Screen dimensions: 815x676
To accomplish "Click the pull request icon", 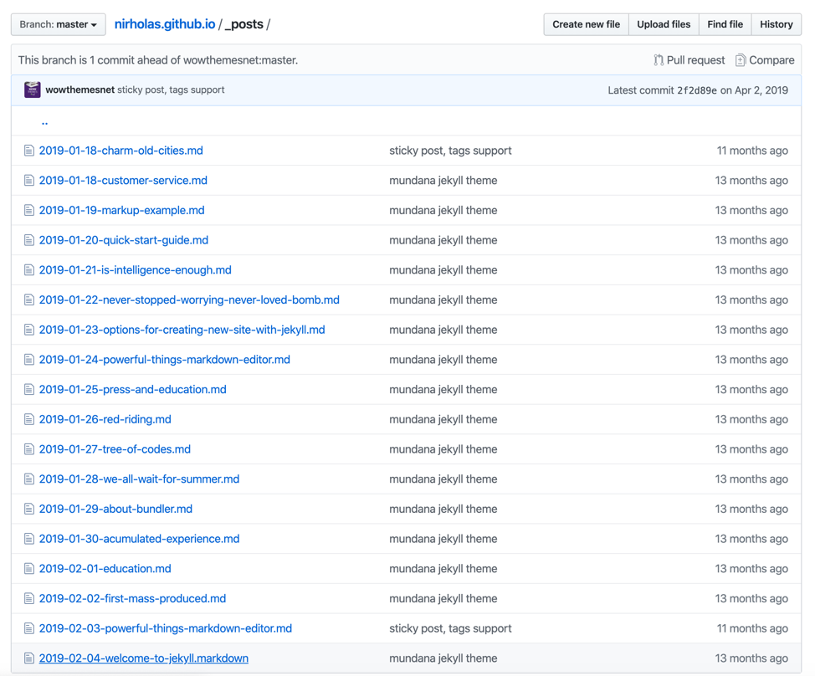I will click(x=659, y=60).
